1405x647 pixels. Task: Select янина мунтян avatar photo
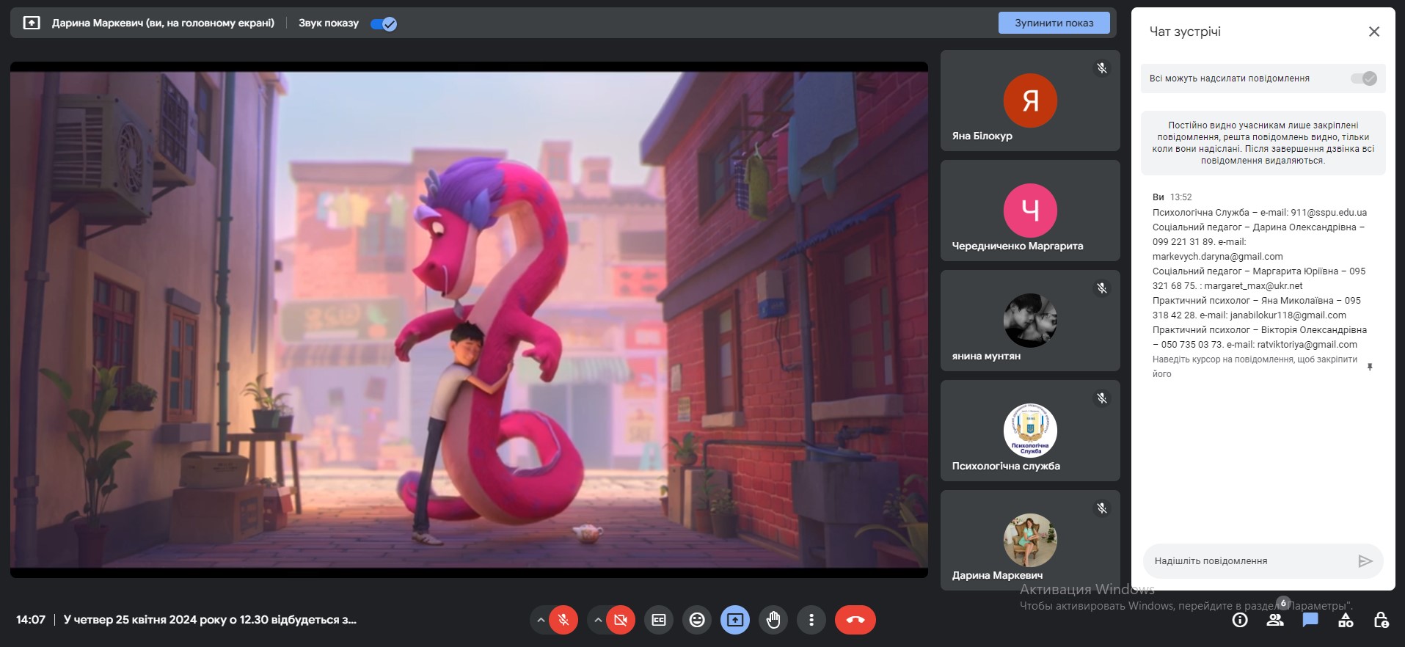click(x=1030, y=321)
